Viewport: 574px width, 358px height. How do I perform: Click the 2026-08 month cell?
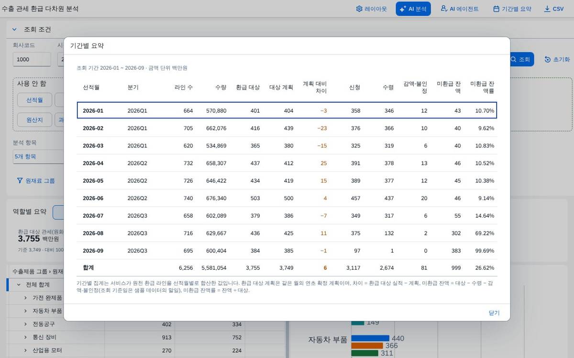click(x=93, y=233)
